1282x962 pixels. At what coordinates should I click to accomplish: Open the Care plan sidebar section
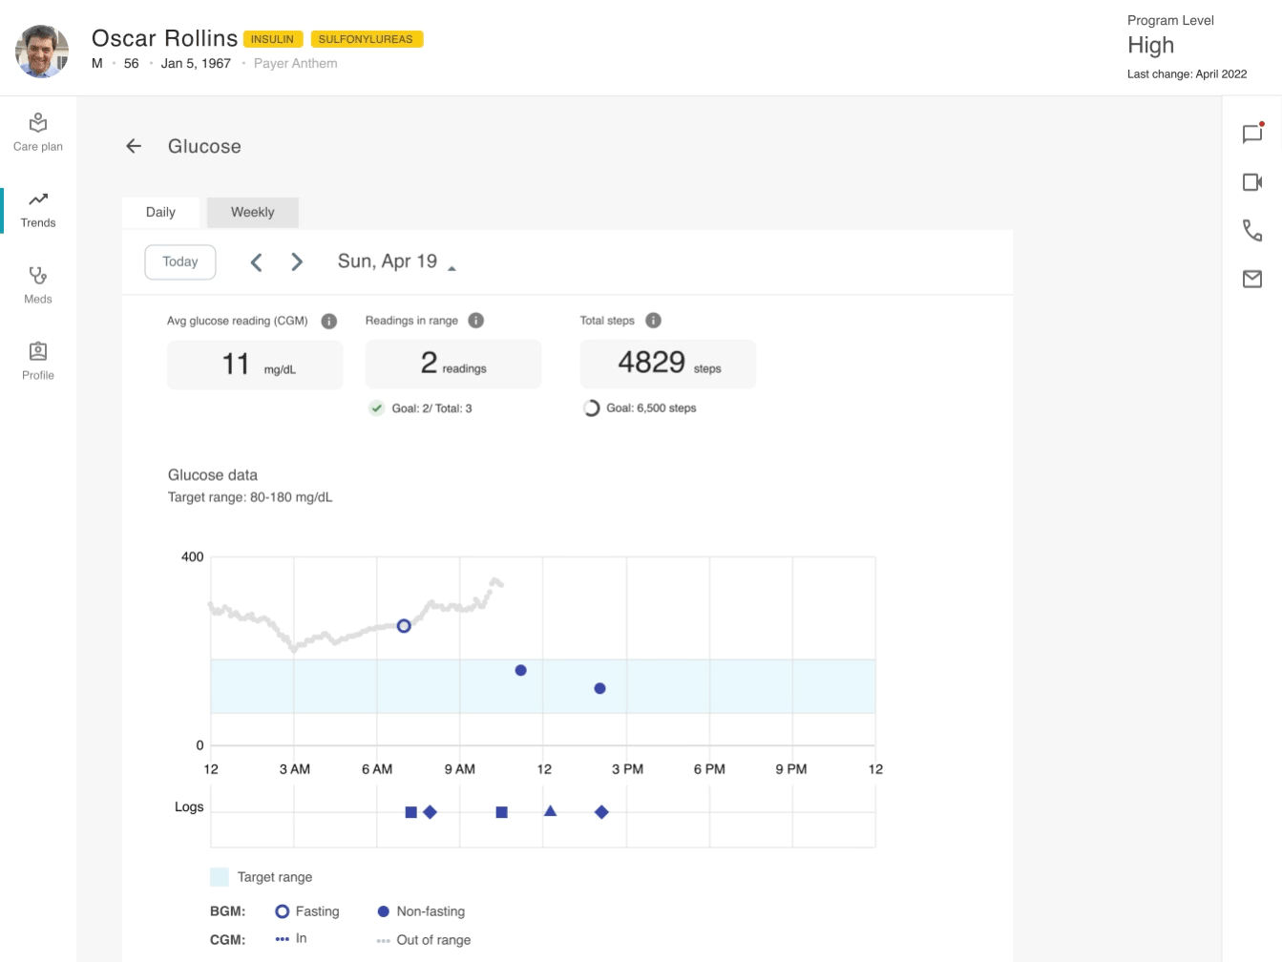(38, 133)
